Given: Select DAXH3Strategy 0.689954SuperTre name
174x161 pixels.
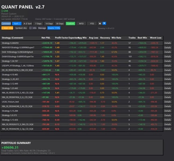Looking at the screenshot, I should 18,57.
